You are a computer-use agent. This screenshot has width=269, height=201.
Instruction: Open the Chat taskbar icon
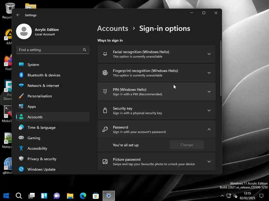tap(57, 196)
